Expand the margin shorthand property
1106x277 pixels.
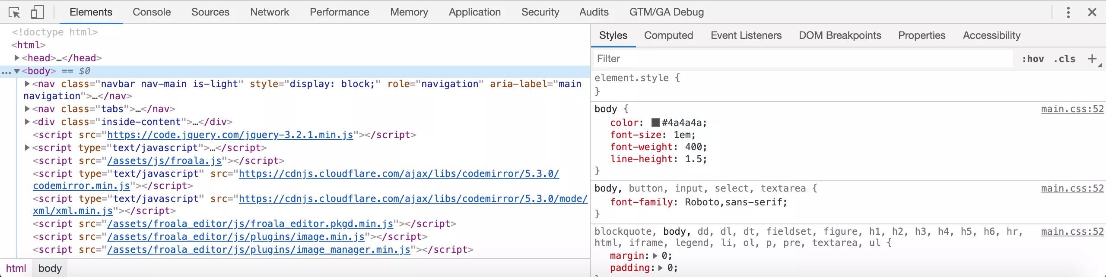point(655,256)
